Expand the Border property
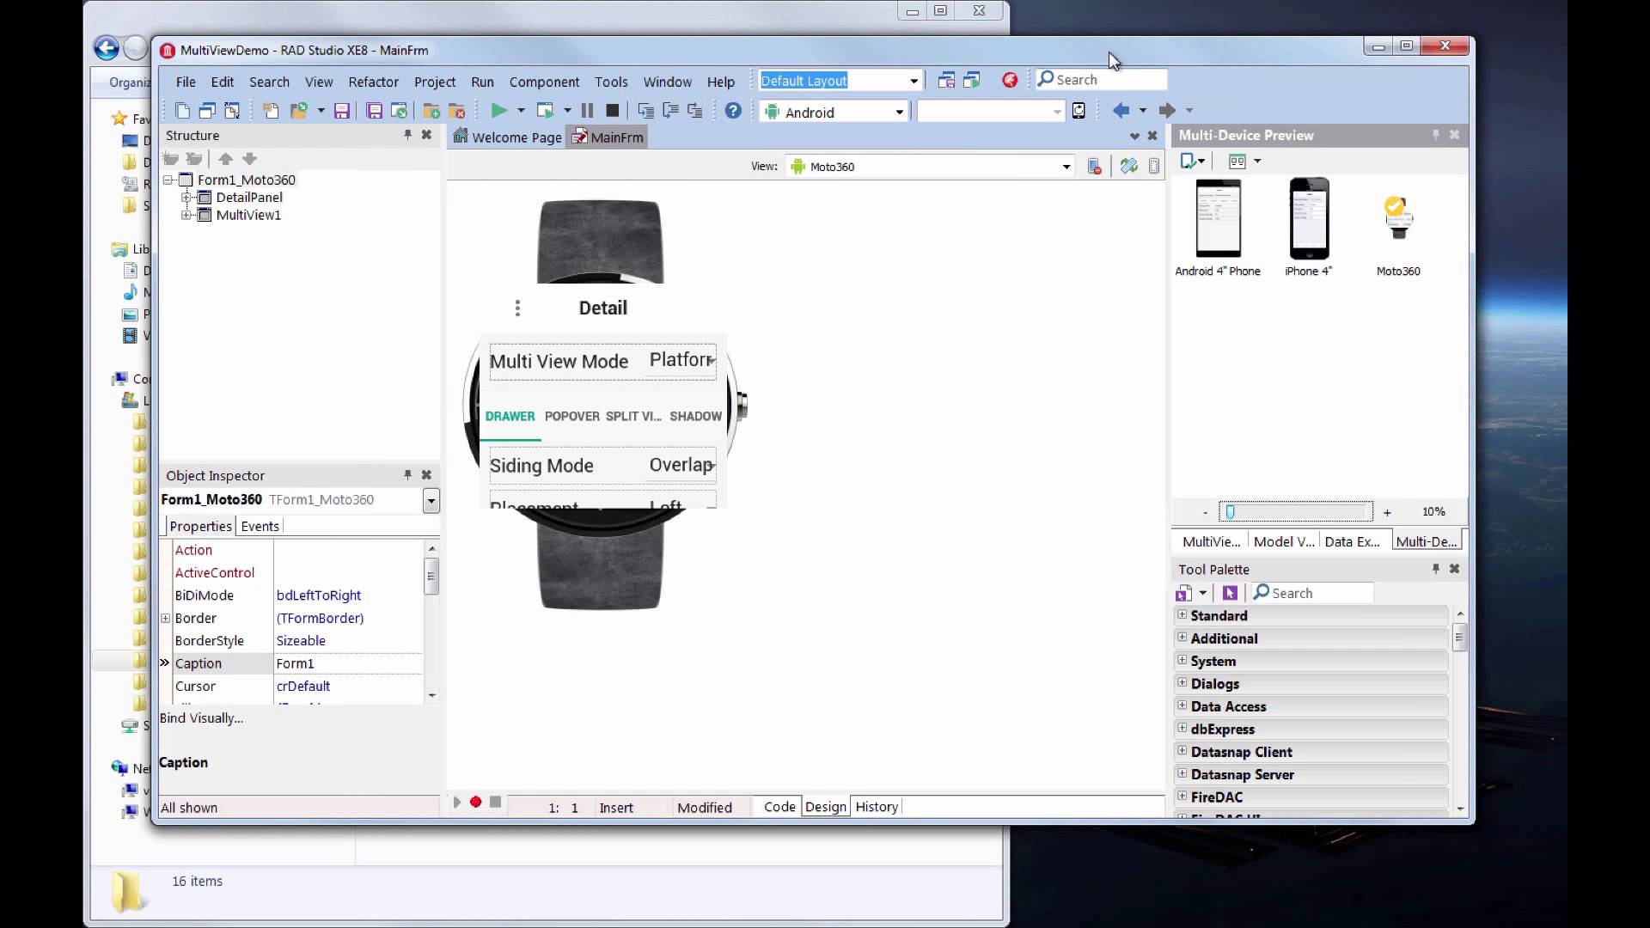 165,618
